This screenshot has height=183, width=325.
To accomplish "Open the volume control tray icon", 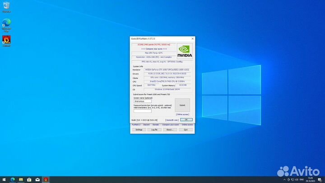I will [x=297, y=180].
